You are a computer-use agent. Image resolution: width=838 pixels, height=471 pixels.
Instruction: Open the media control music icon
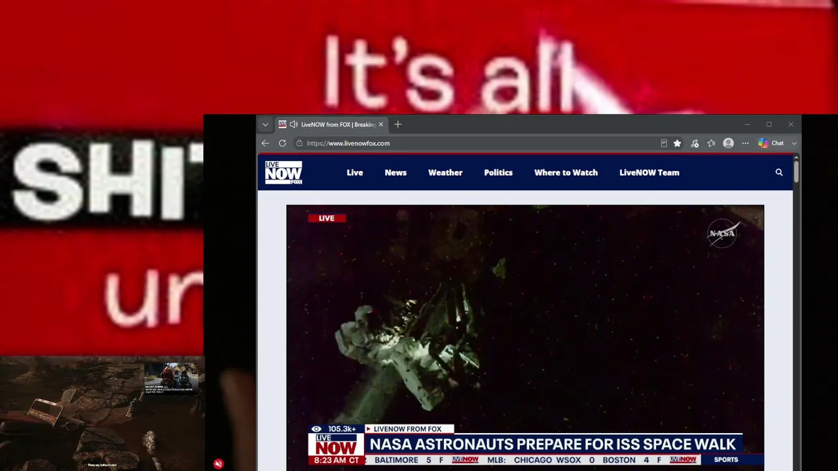[695, 143]
